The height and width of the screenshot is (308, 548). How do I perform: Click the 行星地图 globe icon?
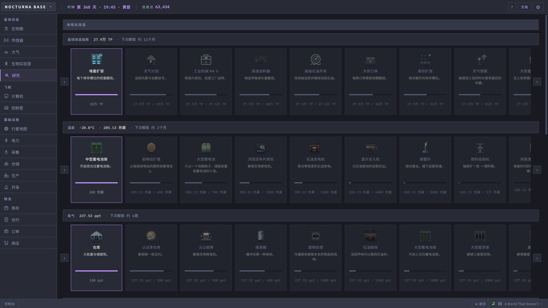6,129
